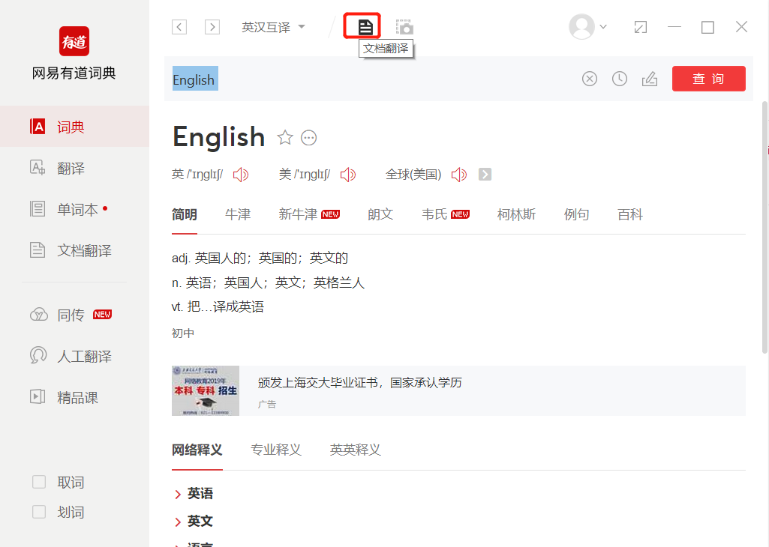
Task: Enable the 划词 checkbox
Action: coord(39,512)
